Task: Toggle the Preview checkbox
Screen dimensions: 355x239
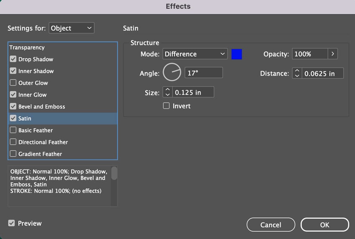Action: (x=12, y=223)
